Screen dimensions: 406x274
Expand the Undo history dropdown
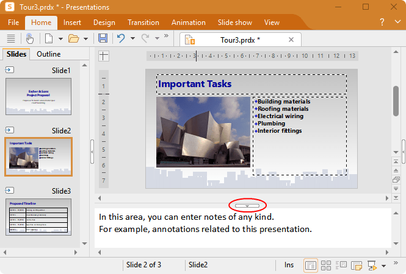tap(133, 38)
